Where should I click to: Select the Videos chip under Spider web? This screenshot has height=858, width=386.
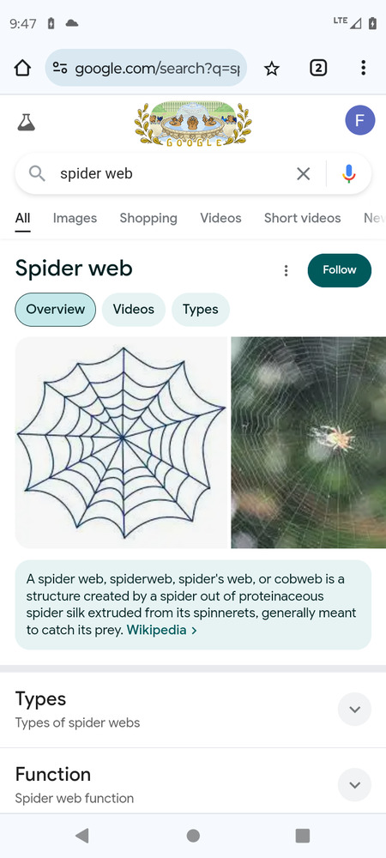[134, 309]
